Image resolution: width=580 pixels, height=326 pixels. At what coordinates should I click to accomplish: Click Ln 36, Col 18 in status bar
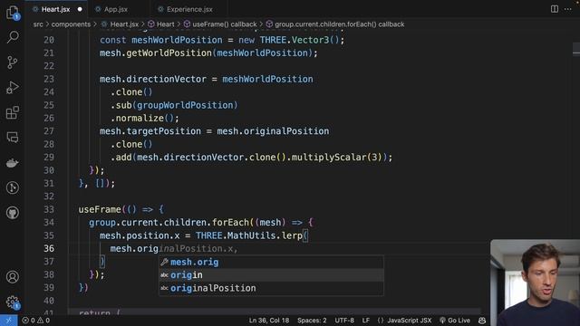(269, 321)
